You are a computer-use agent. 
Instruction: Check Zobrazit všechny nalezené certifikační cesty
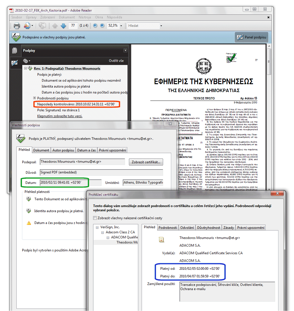(x=95, y=218)
